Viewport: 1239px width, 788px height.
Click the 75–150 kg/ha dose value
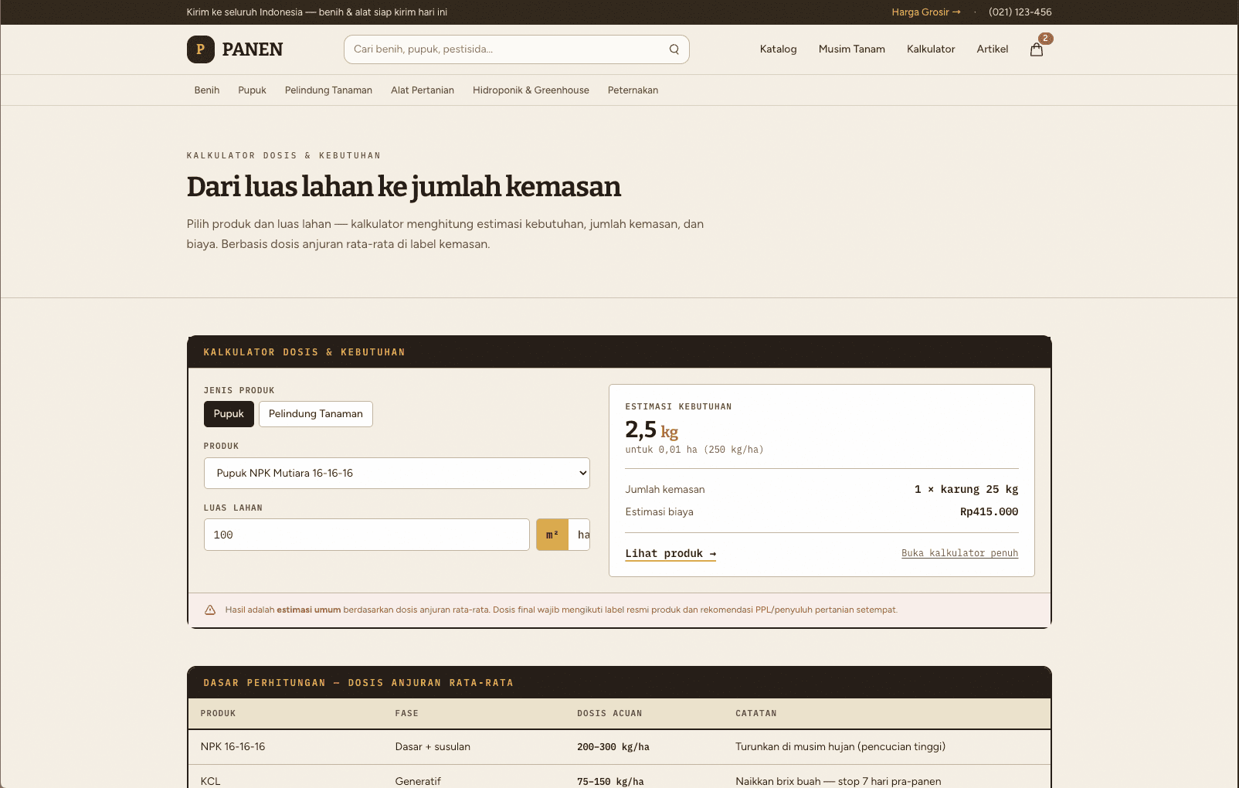pyautogui.click(x=610, y=781)
